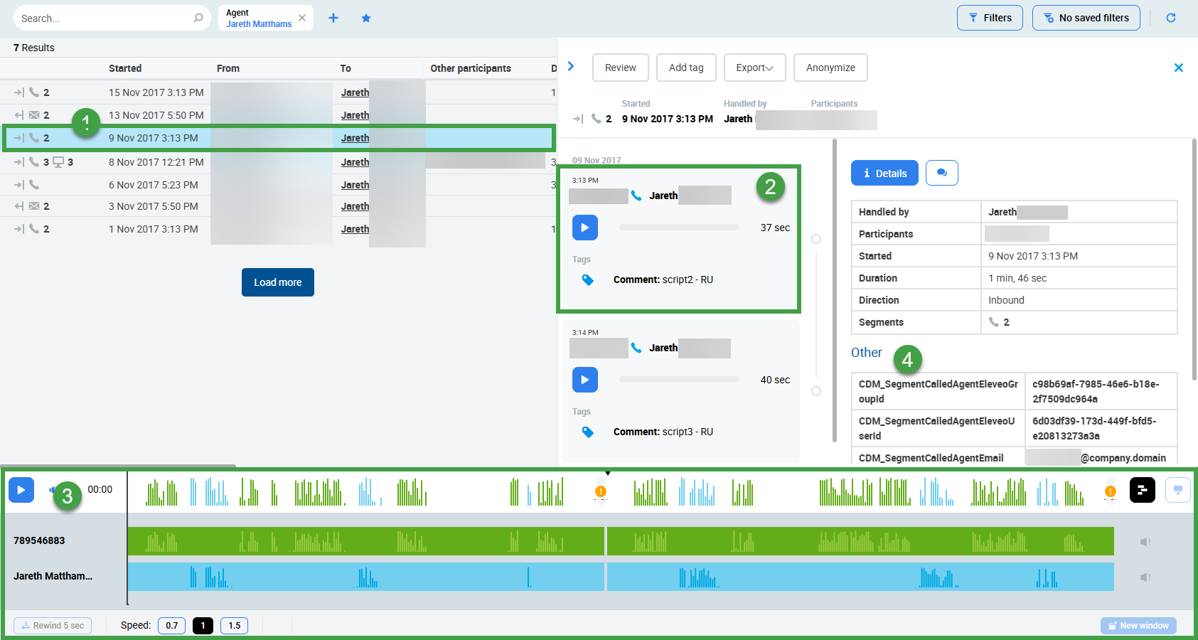Click the search magnifier icon
This screenshot has width=1198, height=640.
pos(198,18)
